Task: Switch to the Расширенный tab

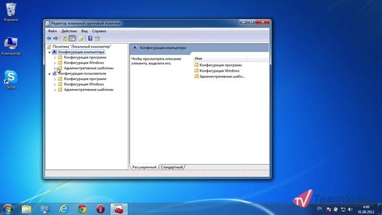Action: tap(144, 167)
